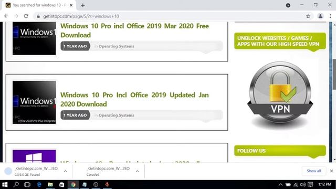The width and height of the screenshot is (336, 189).
Task: Reload the getintopc page
Action: pos(26,16)
